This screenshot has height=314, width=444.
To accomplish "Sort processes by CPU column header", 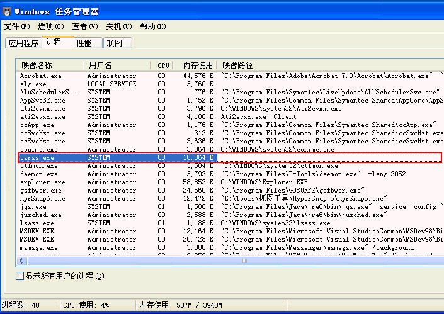I will point(162,65).
